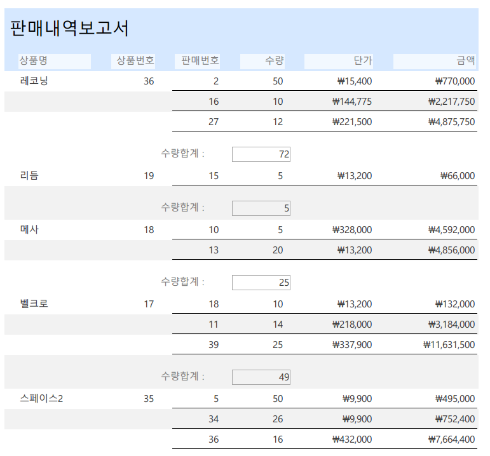Click quantity 14 in 벨크로 group

point(278,325)
